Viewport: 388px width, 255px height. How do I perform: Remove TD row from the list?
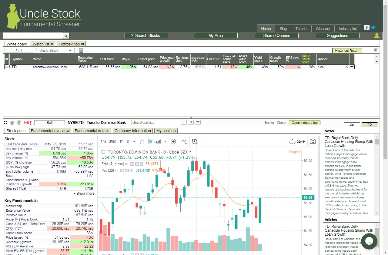347,67
